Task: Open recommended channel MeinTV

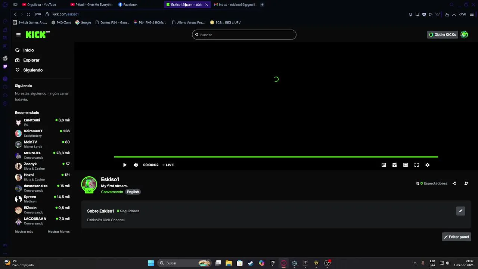Action: coord(42,144)
